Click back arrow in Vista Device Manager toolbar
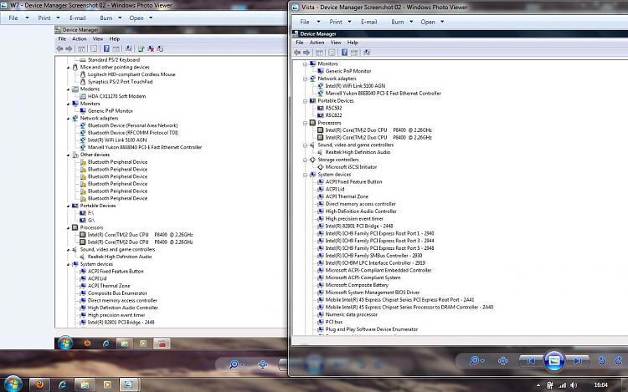This screenshot has width=628, height=392. pos(297,53)
